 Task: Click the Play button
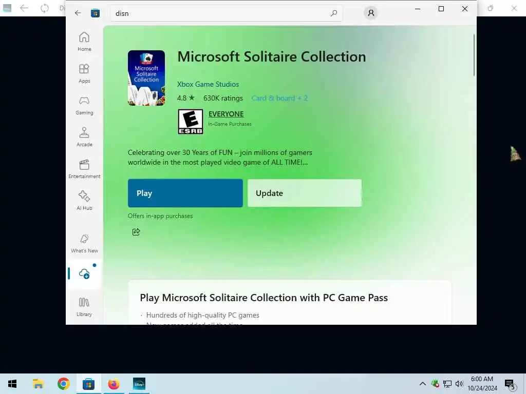click(185, 193)
